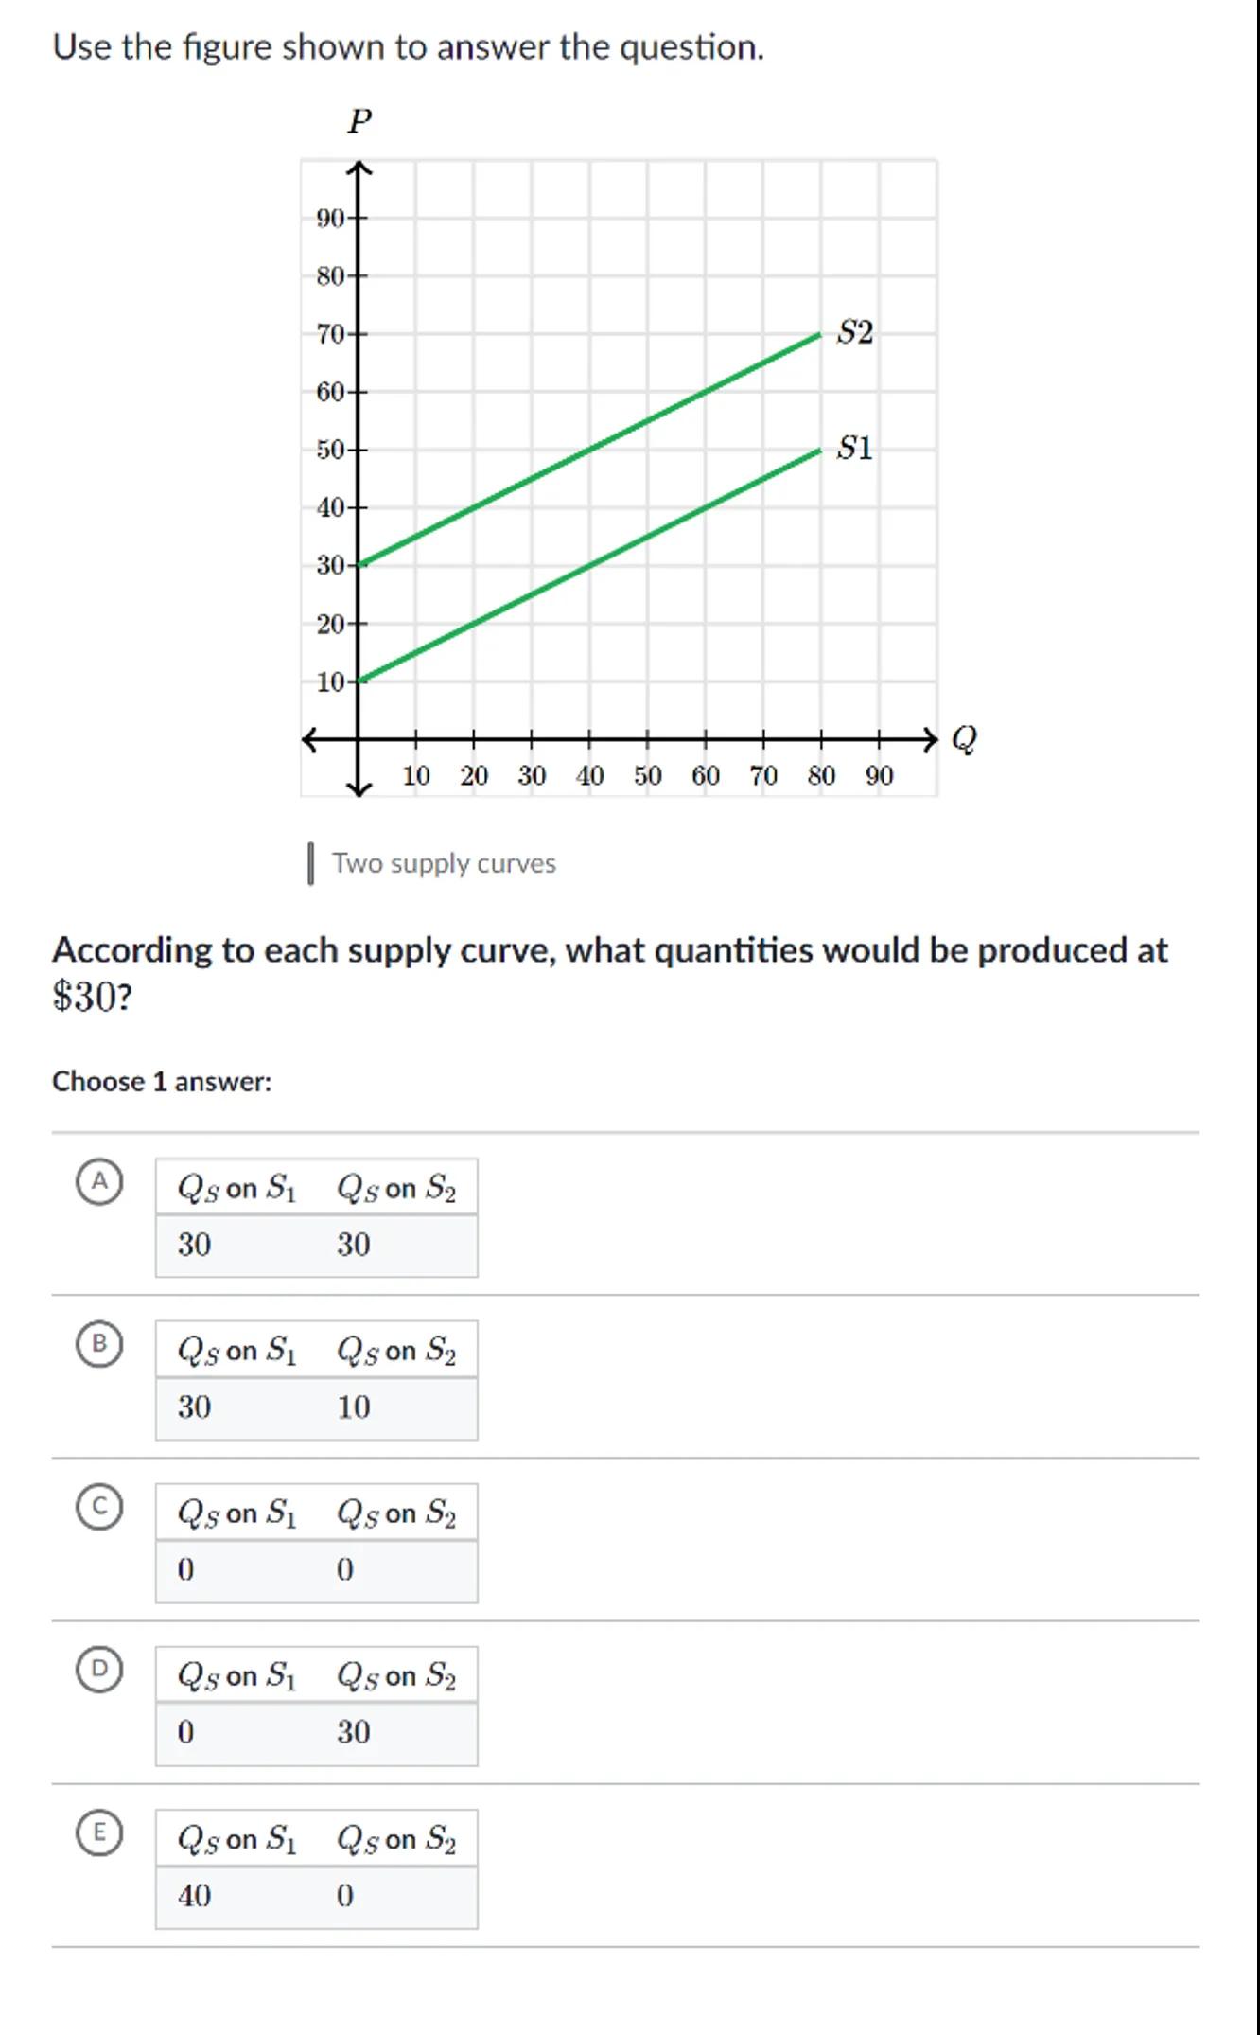
Task: Click the table with both quantities 30
Action: pos(316,1217)
